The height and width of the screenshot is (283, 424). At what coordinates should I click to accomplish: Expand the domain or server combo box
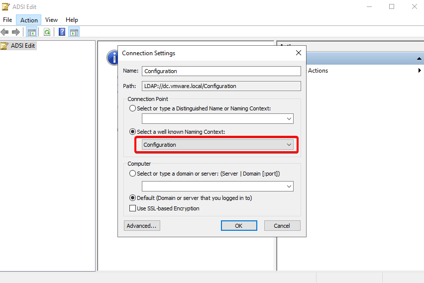point(289,186)
